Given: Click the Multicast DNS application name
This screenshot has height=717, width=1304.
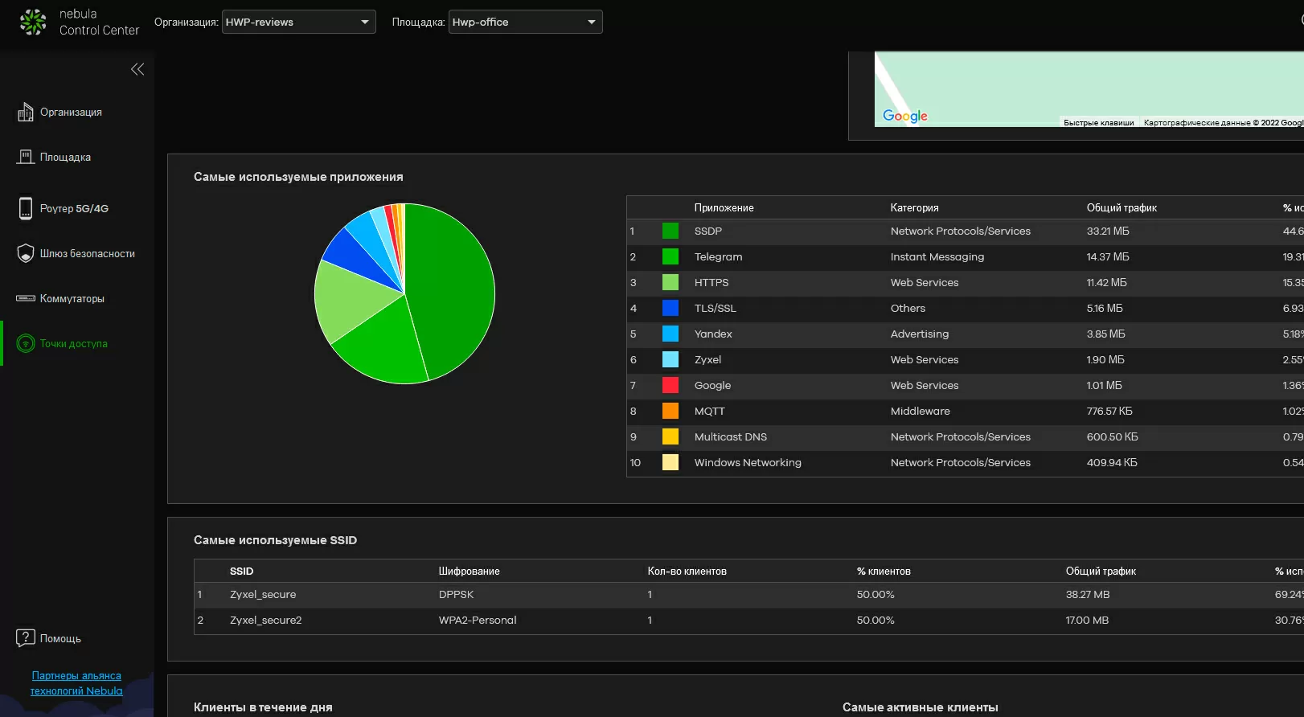Looking at the screenshot, I should (730, 436).
